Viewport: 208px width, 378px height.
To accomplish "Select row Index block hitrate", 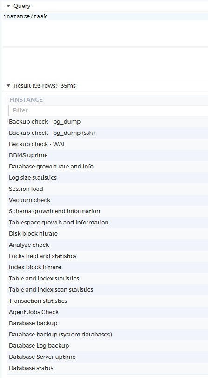I will click(108, 267).
